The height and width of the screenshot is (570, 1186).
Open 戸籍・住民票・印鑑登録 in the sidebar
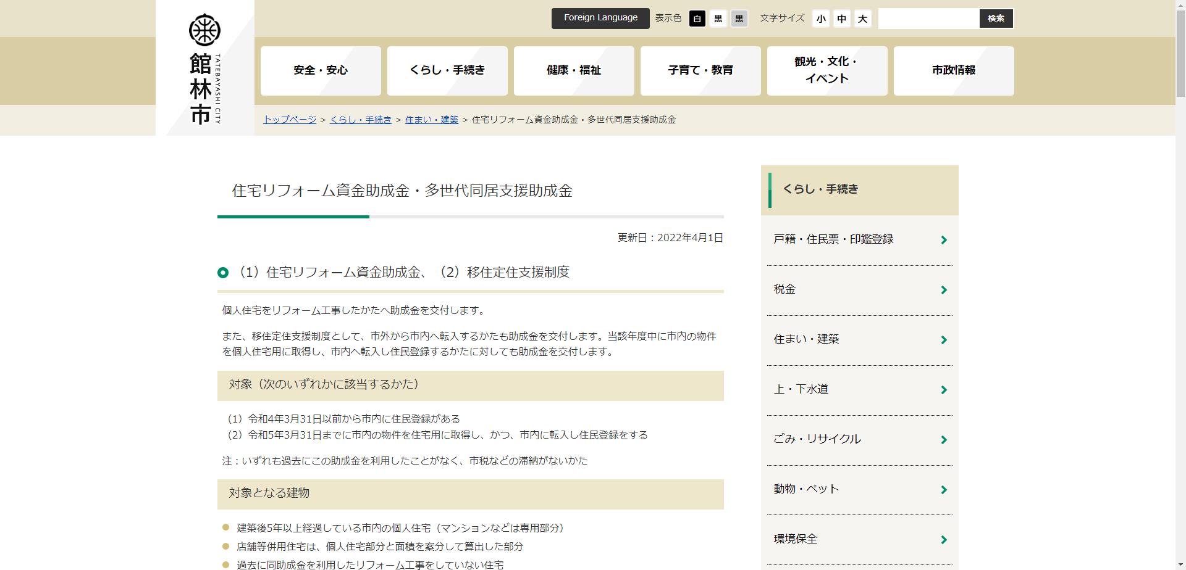(860, 240)
